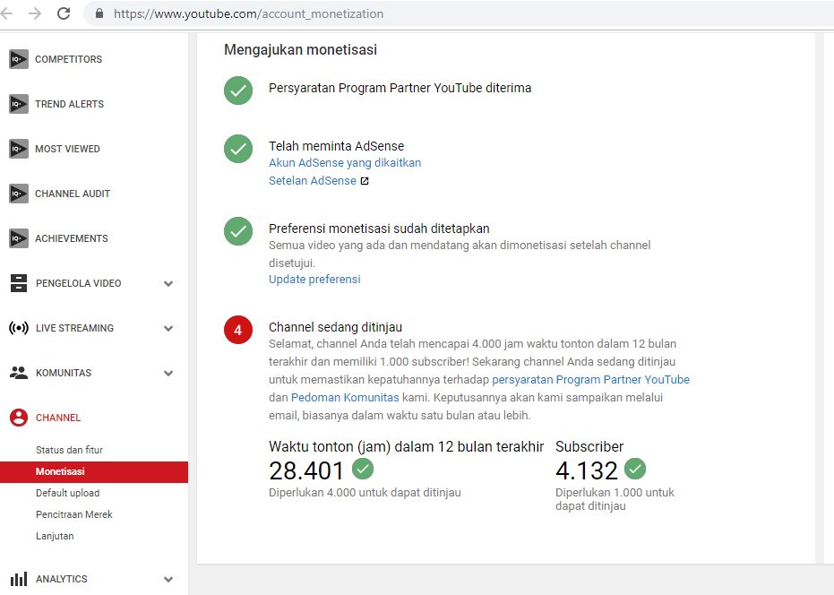
Task: Click the green check next to 28.401
Action: click(363, 469)
